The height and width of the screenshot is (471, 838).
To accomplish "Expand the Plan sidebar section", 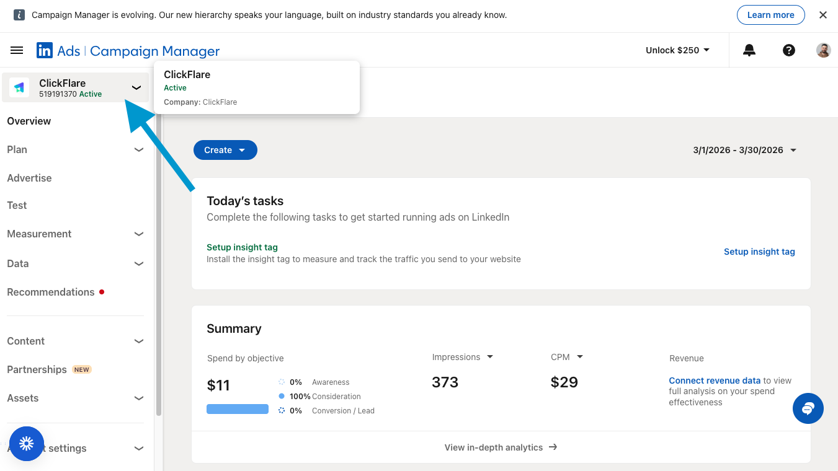I will click(138, 149).
